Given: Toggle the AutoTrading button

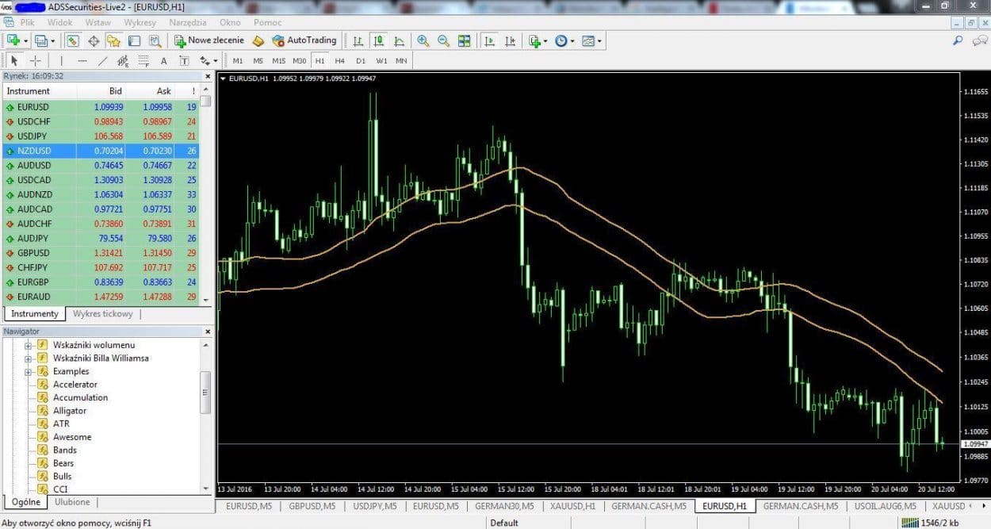Looking at the screenshot, I should tap(304, 40).
